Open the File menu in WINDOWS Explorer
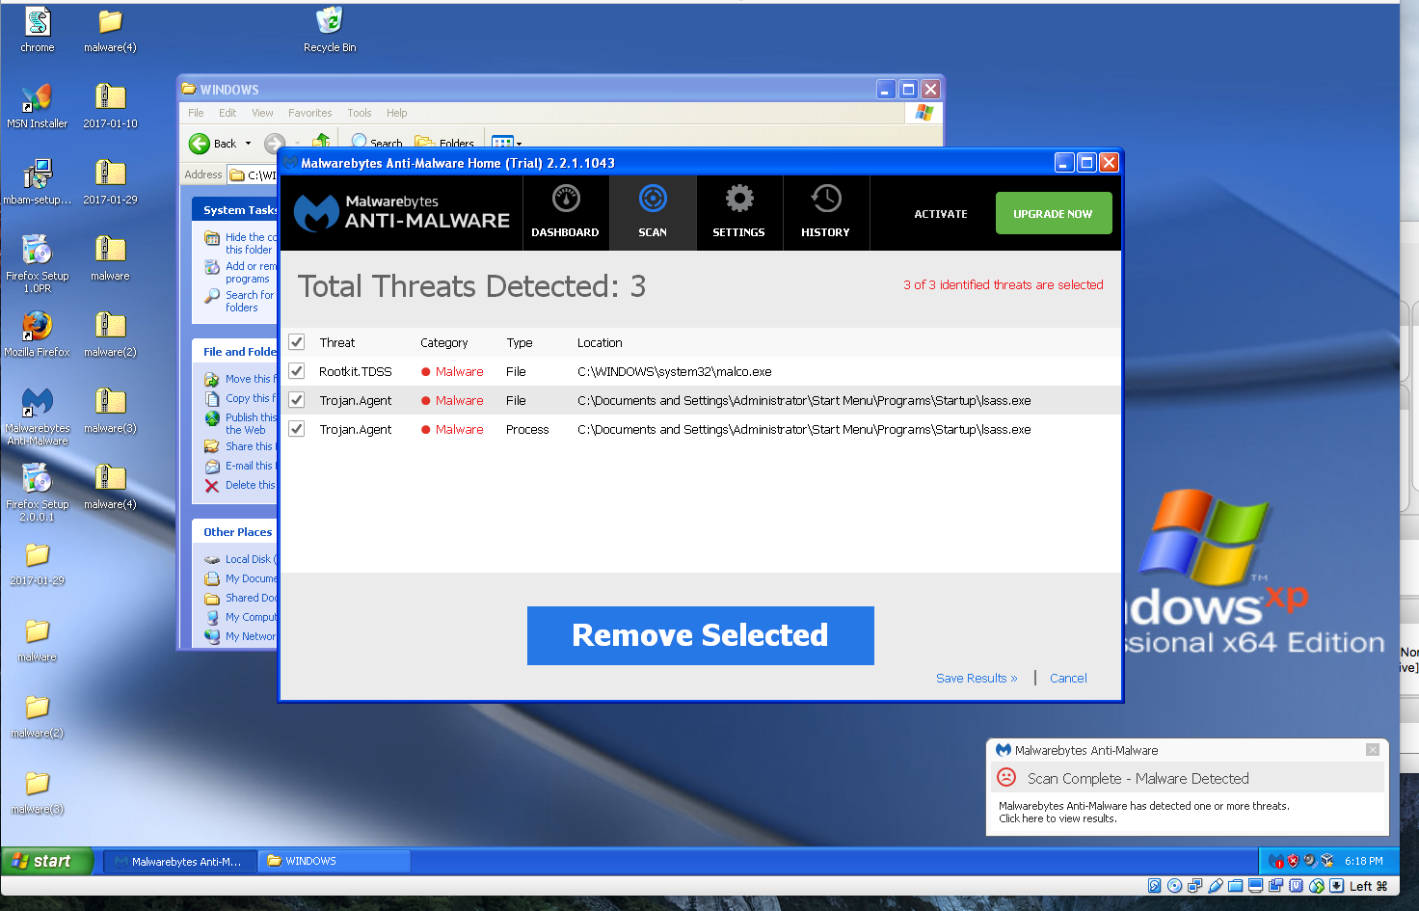Screen dimensions: 1419x911 [x=196, y=113]
